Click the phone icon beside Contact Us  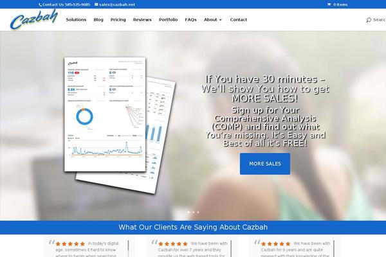41,4
